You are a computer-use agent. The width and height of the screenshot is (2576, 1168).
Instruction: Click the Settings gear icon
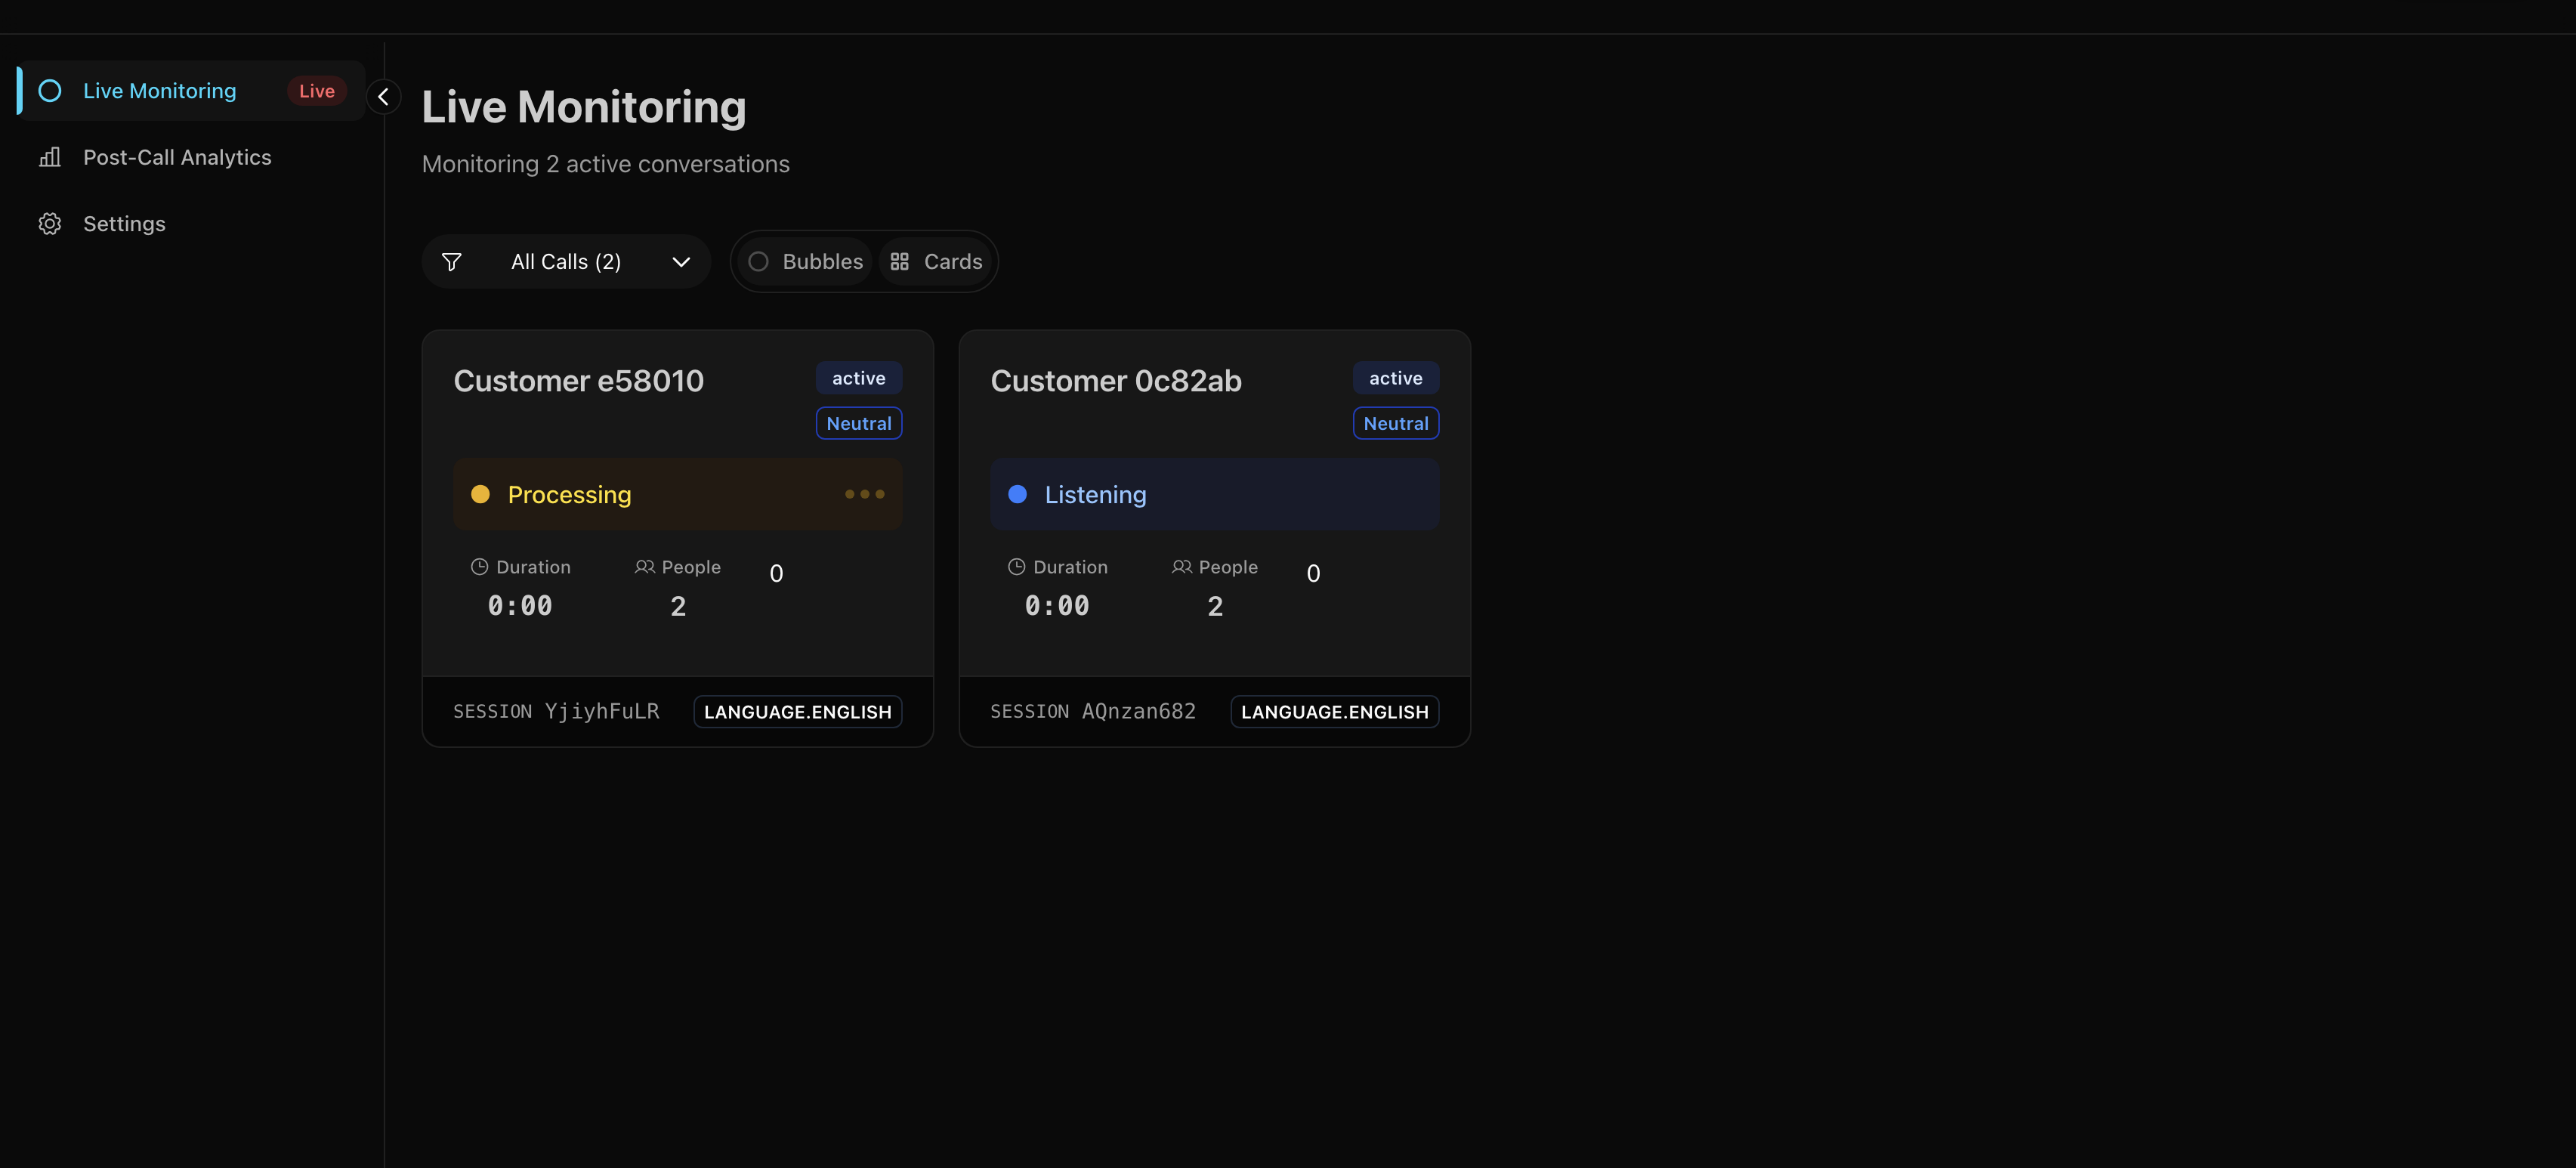point(50,224)
